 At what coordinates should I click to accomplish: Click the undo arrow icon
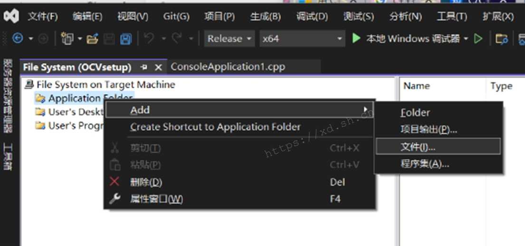point(149,38)
